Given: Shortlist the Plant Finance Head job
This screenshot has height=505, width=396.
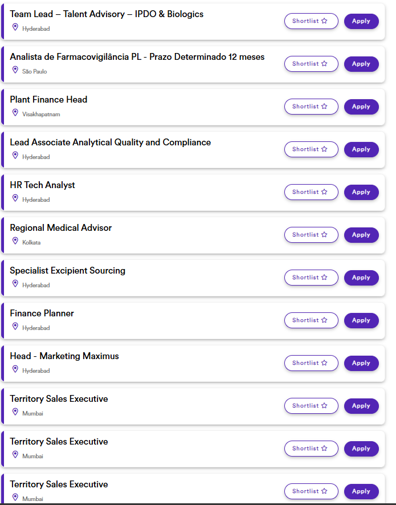Looking at the screenshot, I should click(x=311, y=107).
